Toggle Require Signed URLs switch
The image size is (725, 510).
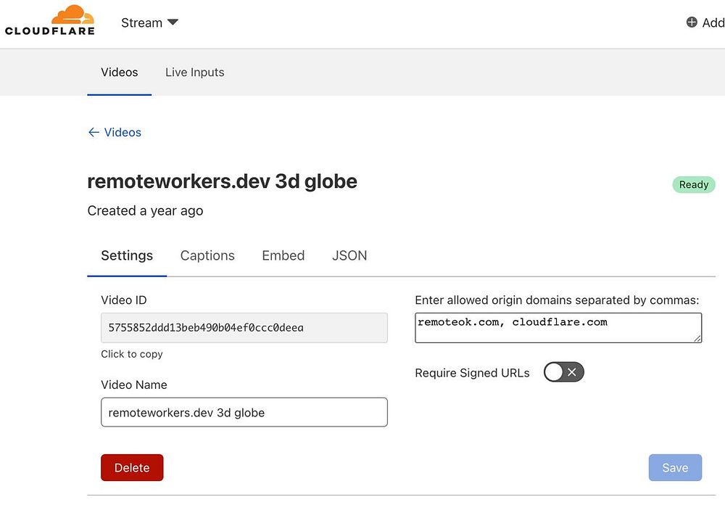(x=563, y=372)
